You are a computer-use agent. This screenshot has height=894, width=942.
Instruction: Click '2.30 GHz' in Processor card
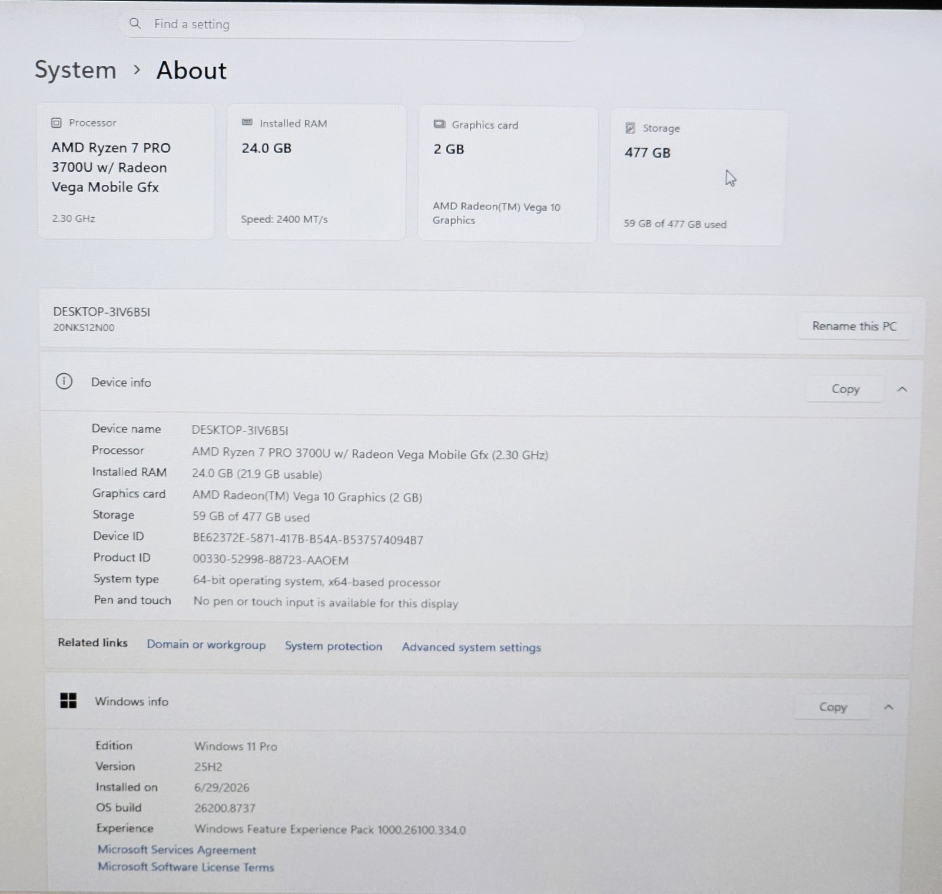[x=74, y=218]
